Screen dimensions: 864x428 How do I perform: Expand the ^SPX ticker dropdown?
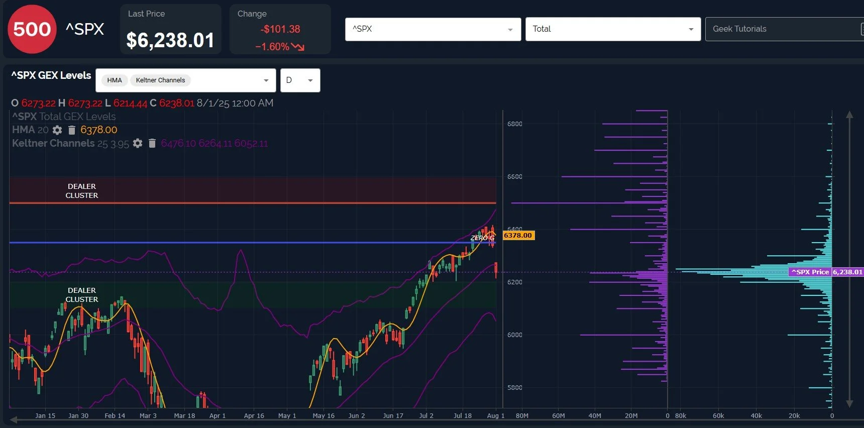point(433,29)
